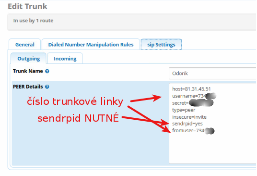Open the Trunk Name help icon
Viewport: 257px width, 176px height.
tap(47, 71)
